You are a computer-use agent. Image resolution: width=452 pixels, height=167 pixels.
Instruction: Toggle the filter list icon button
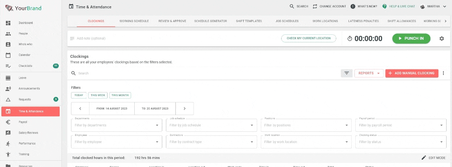point(347,73)
